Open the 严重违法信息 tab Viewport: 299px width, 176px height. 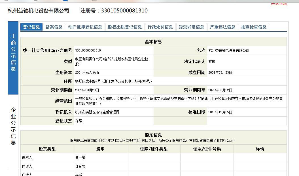click(222, 27)
